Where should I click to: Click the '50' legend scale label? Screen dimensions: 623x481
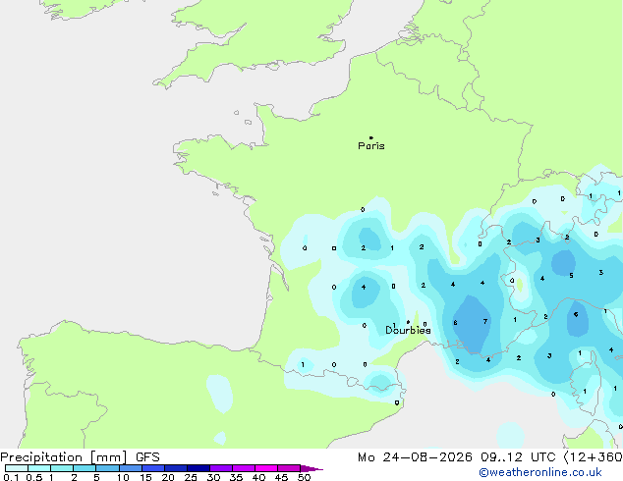304,477
